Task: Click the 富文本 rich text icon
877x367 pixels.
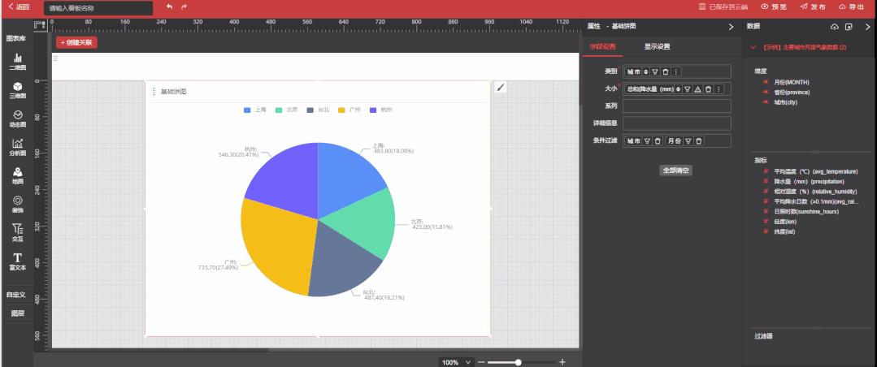Action: pyautogui.click(x=17, y=261)
